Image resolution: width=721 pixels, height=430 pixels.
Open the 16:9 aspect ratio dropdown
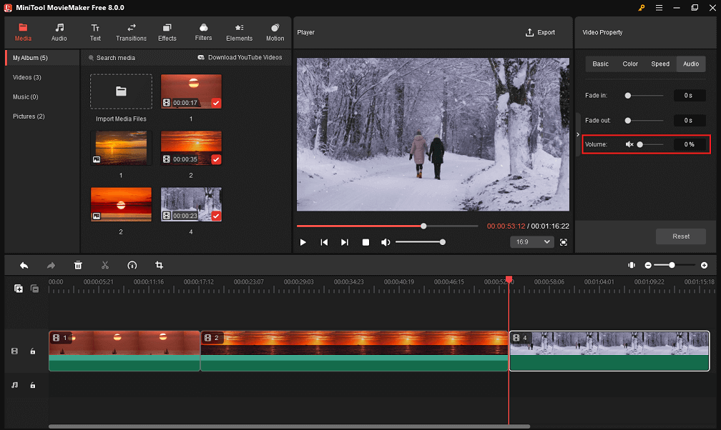pos(532,242)
